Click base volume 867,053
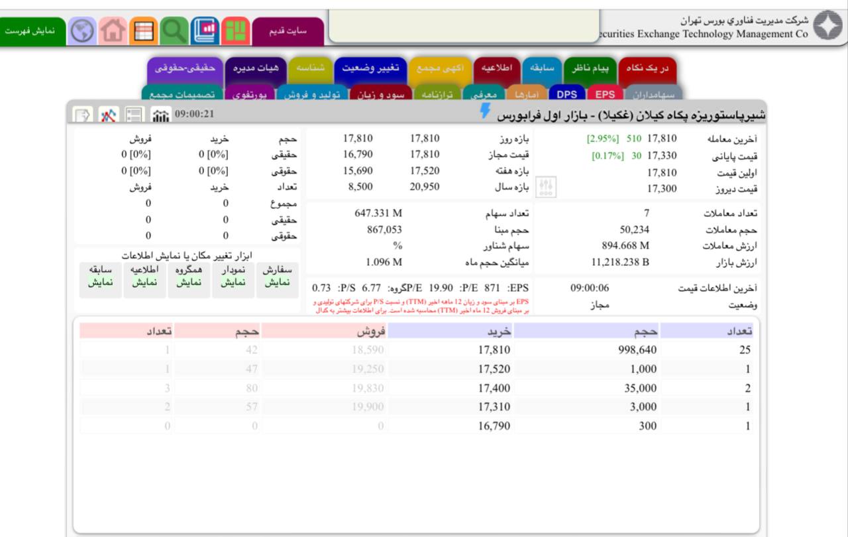 click(x=384, y=229)
